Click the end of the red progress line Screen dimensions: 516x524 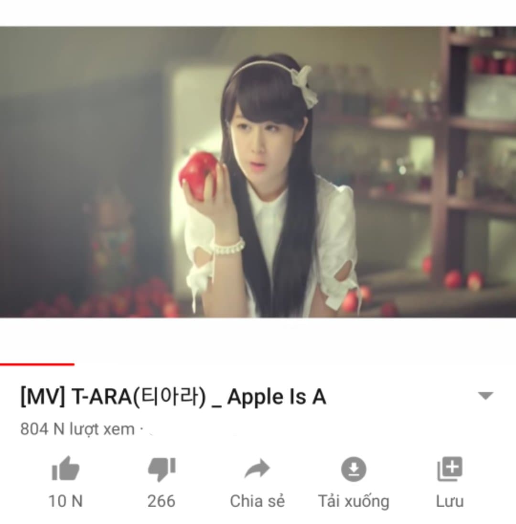(x=74, y=364)
